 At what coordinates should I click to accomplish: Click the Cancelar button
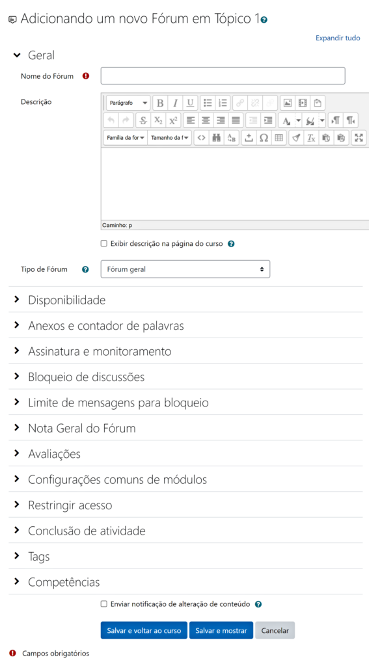point(275,630)
